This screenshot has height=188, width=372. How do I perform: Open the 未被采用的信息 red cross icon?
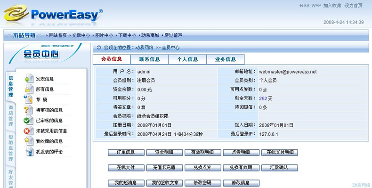[28, 131]
